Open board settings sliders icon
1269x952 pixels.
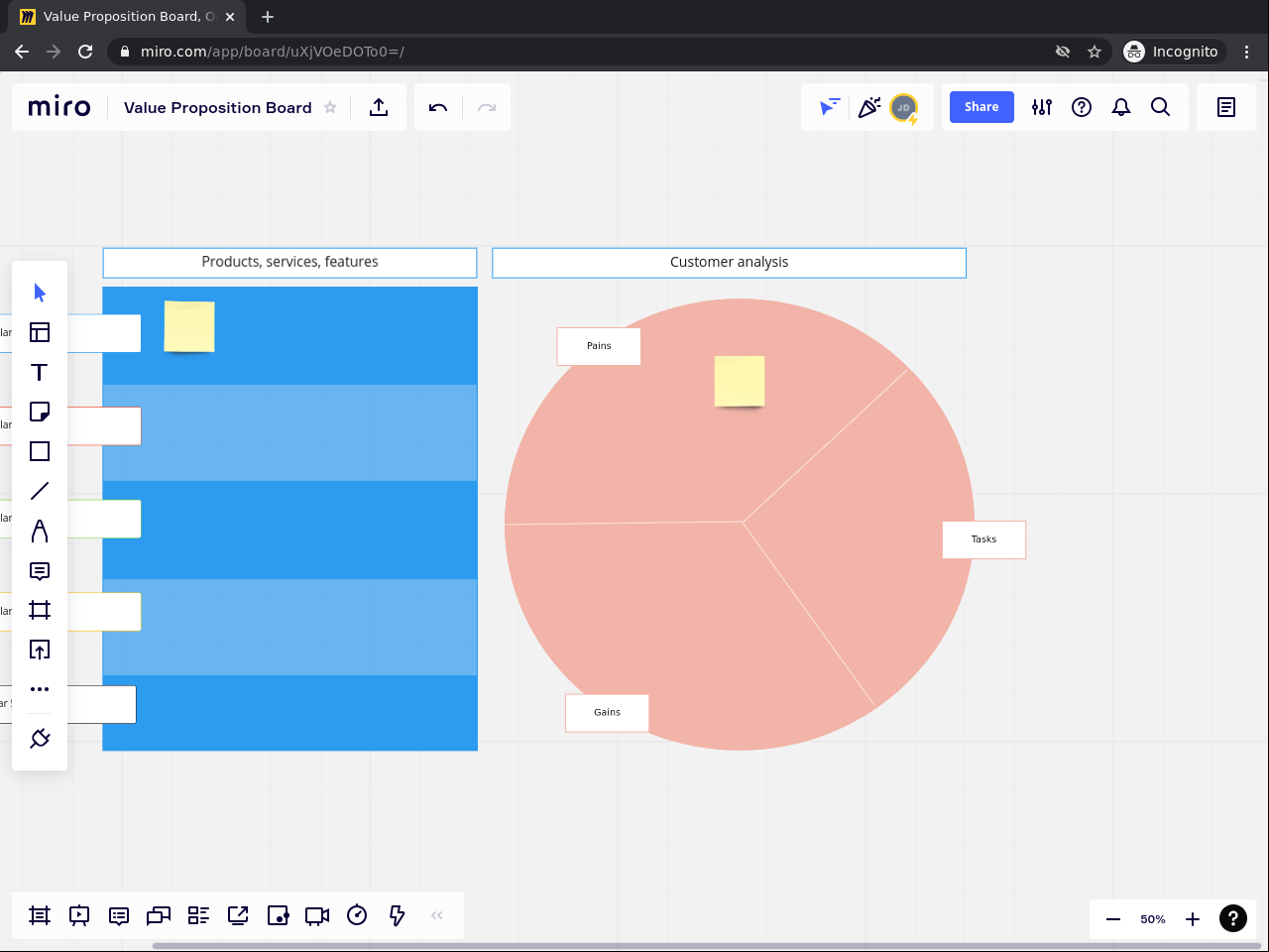1042,107
